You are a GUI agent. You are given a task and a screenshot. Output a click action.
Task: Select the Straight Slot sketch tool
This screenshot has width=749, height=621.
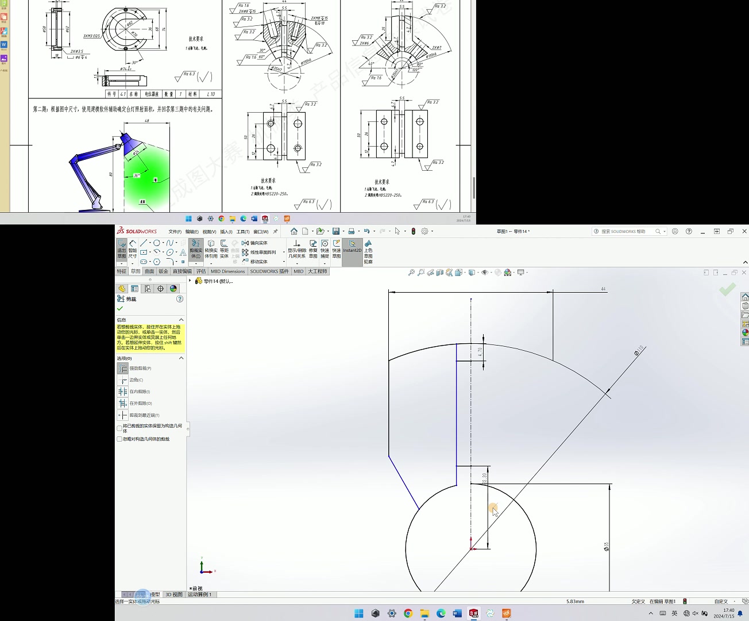(x=144, y=262)
